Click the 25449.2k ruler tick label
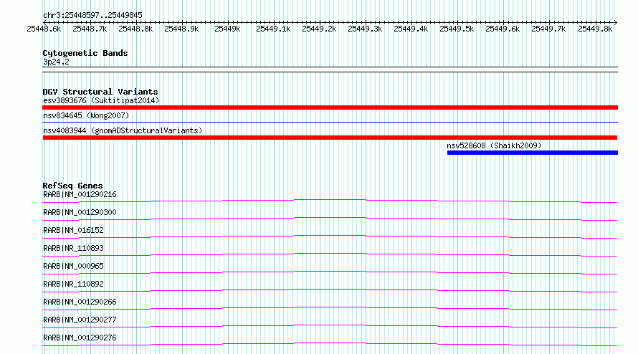The height and width of the screenshot is (354, 638). click(x=319, y=29)
